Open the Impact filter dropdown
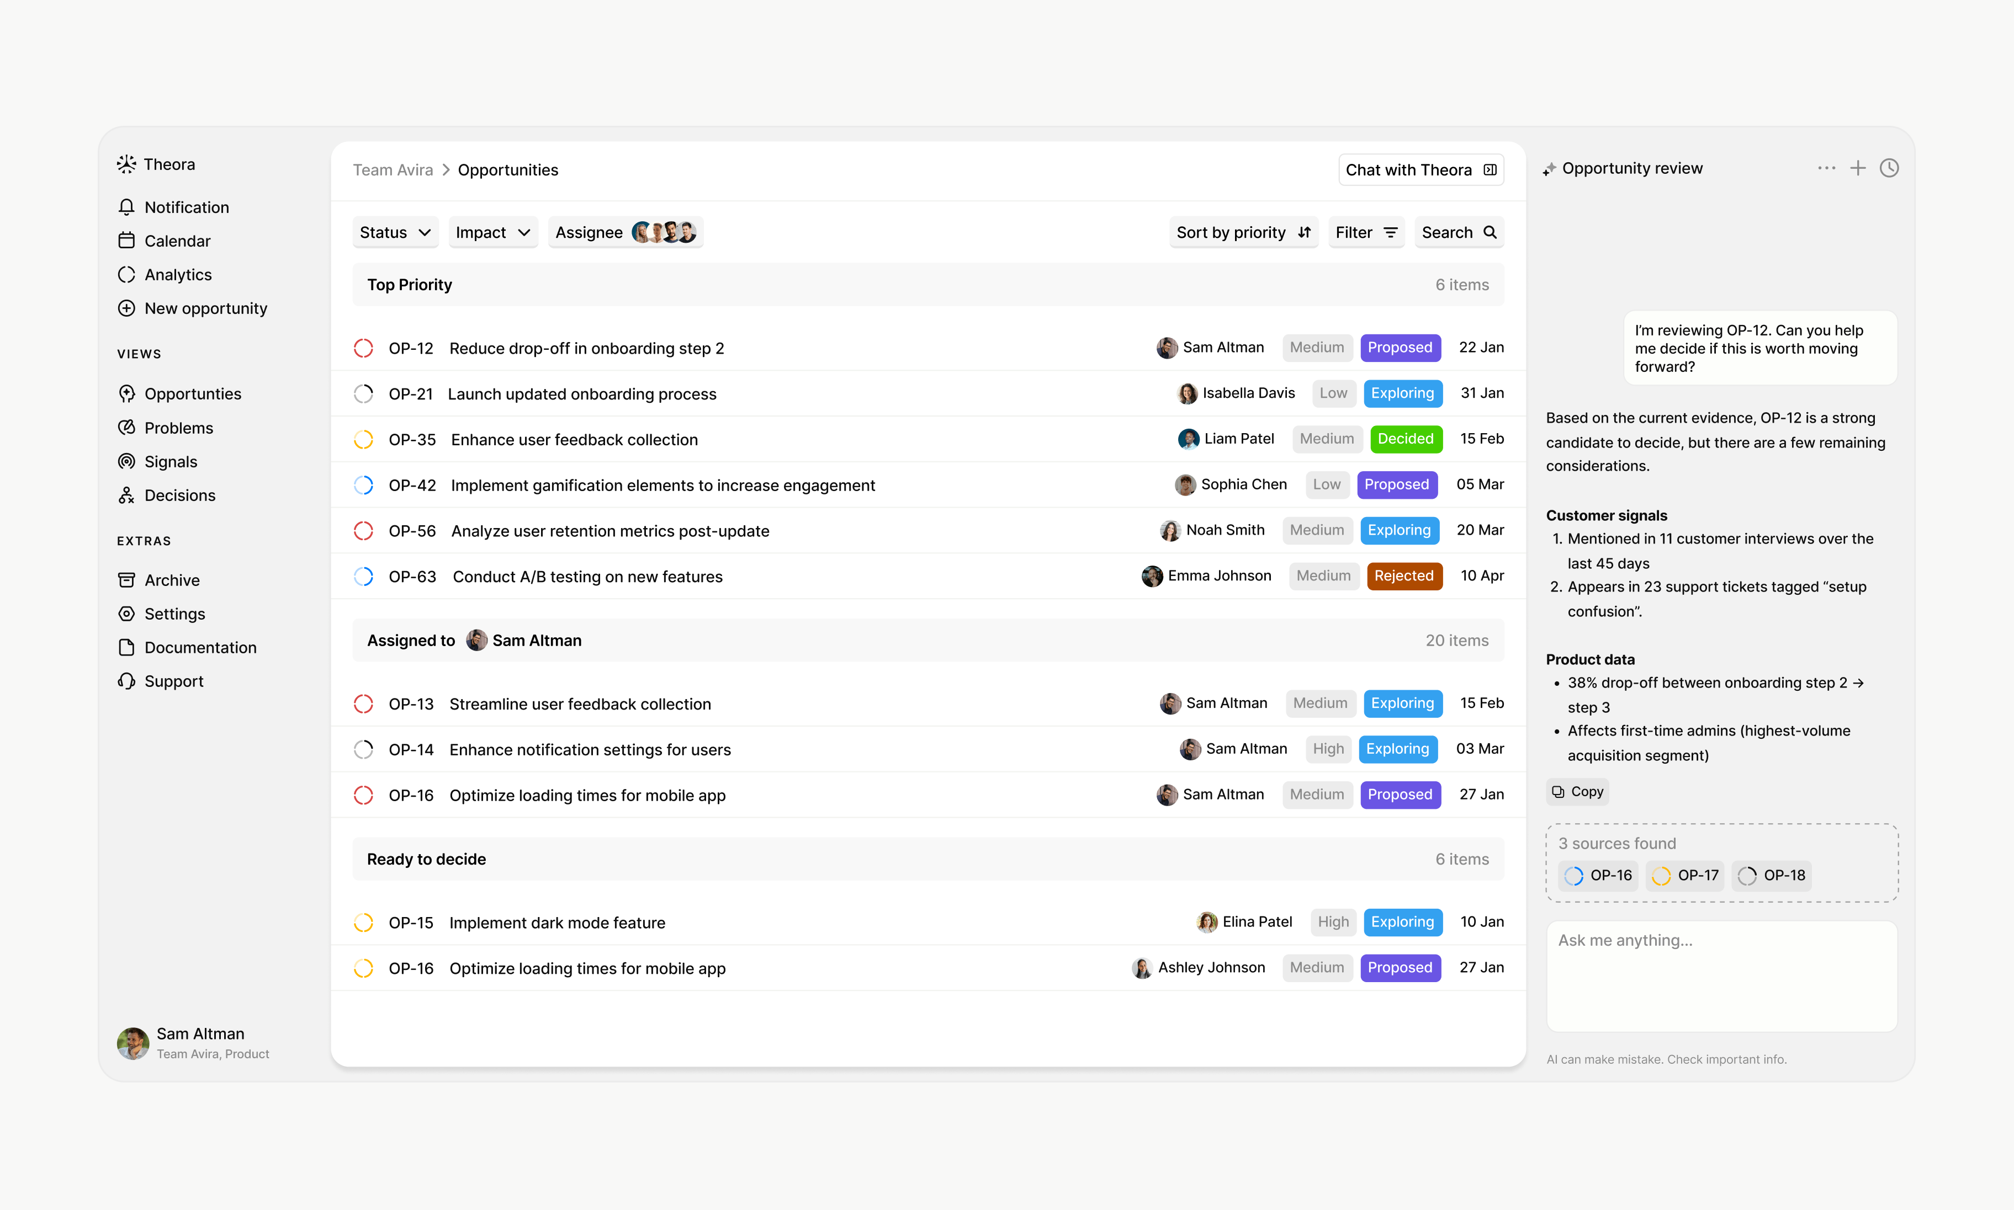 tap(492, 232)
